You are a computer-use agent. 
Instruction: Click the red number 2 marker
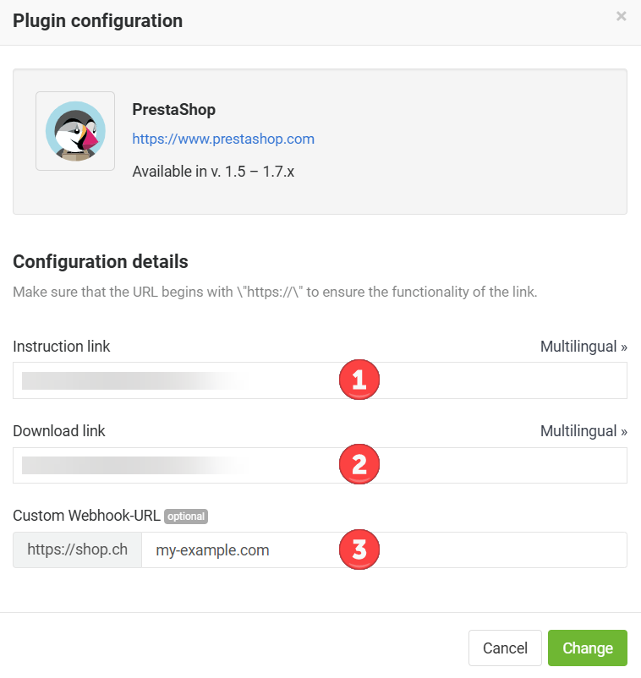click(359, 464)
